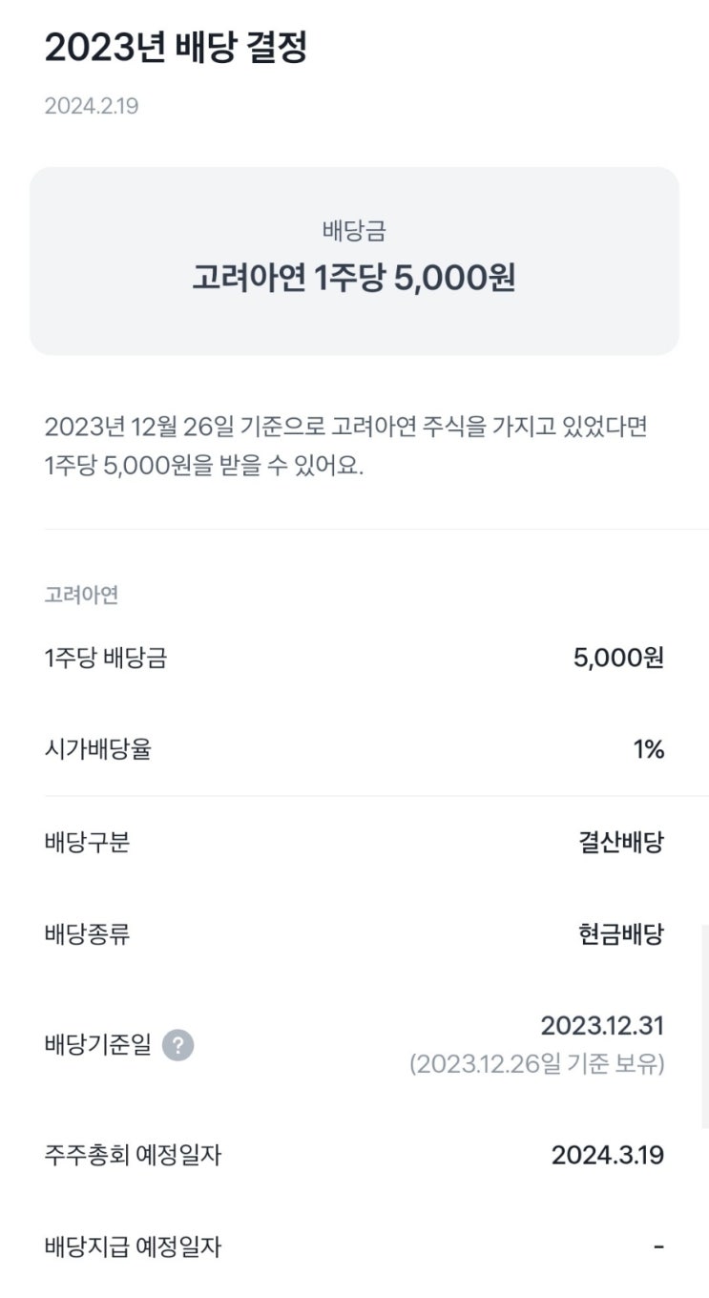The image size is (709, 1298).
Task: Click the (2023.12.26일 기준 보유) note
Action: click(x=536, y=1064)
